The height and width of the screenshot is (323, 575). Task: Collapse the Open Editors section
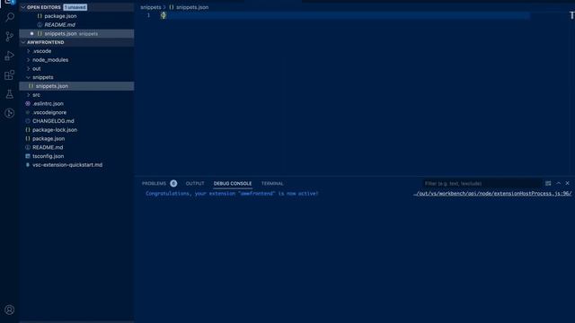[x=23, y=7]
